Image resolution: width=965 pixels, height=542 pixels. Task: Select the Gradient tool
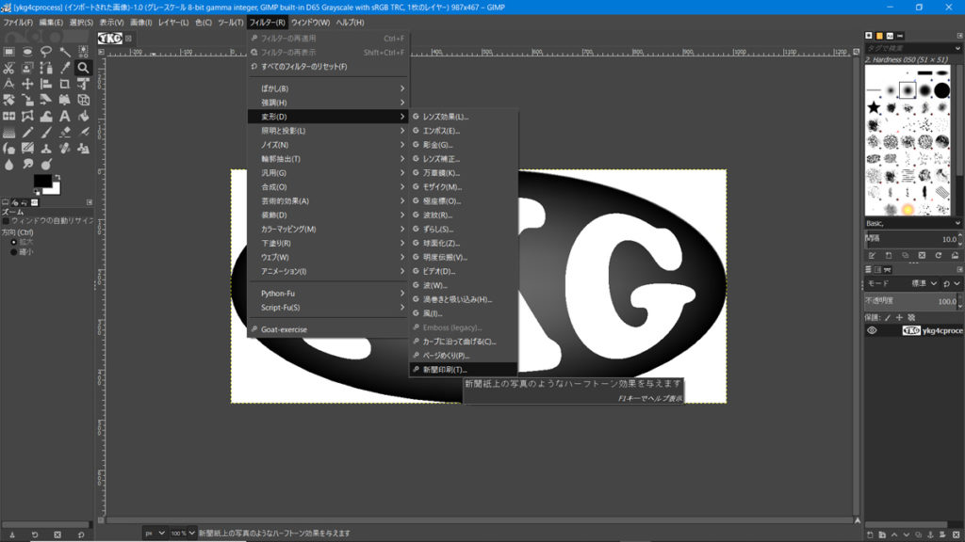tap(8, 132)
